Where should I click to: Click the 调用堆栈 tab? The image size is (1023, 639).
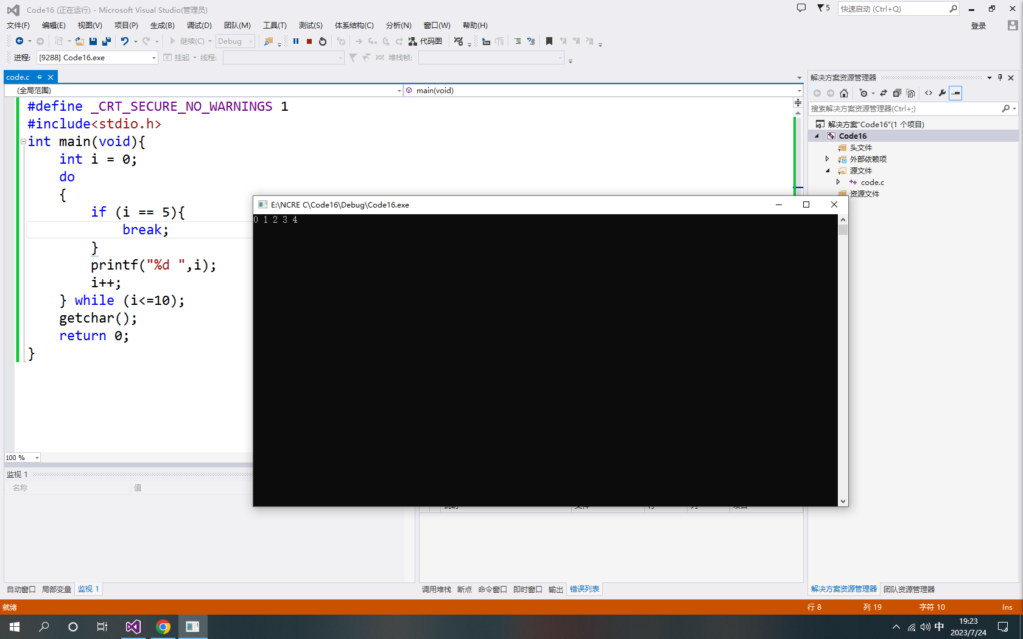tap(437, 589)
